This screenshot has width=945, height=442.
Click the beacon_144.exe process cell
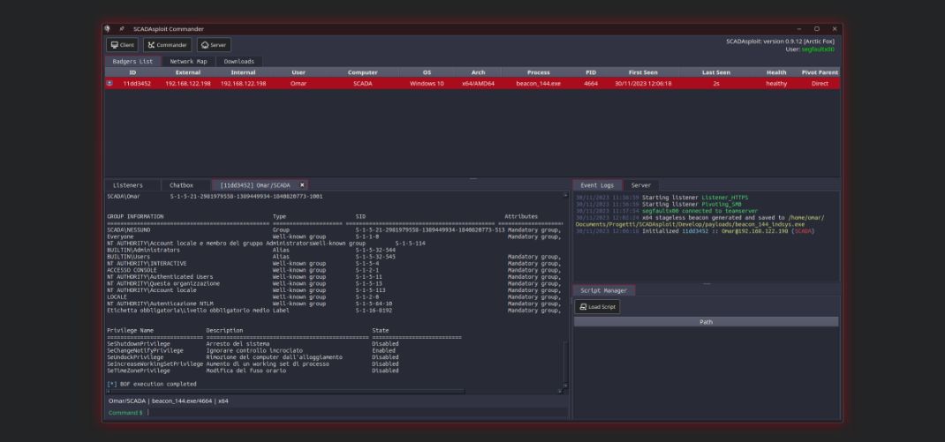coord(538,84)
